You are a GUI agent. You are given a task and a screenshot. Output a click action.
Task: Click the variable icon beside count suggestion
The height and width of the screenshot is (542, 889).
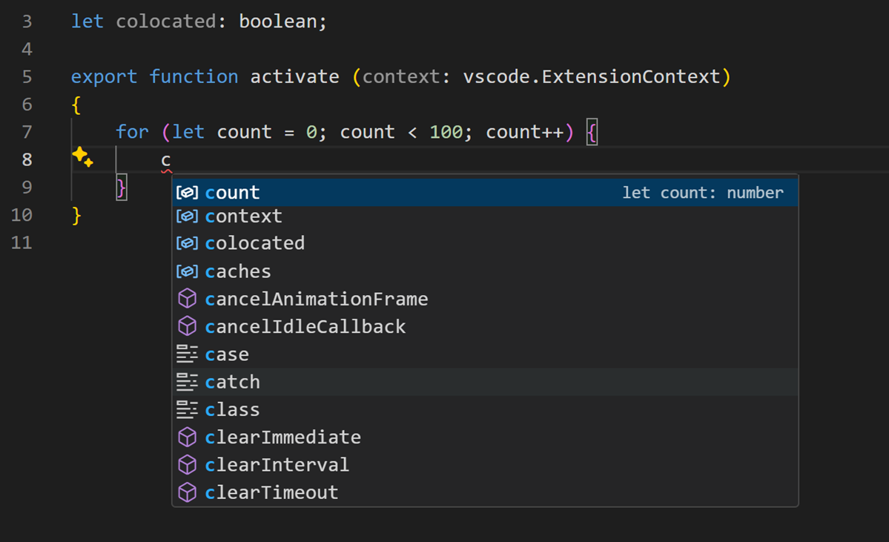[187, 192]
